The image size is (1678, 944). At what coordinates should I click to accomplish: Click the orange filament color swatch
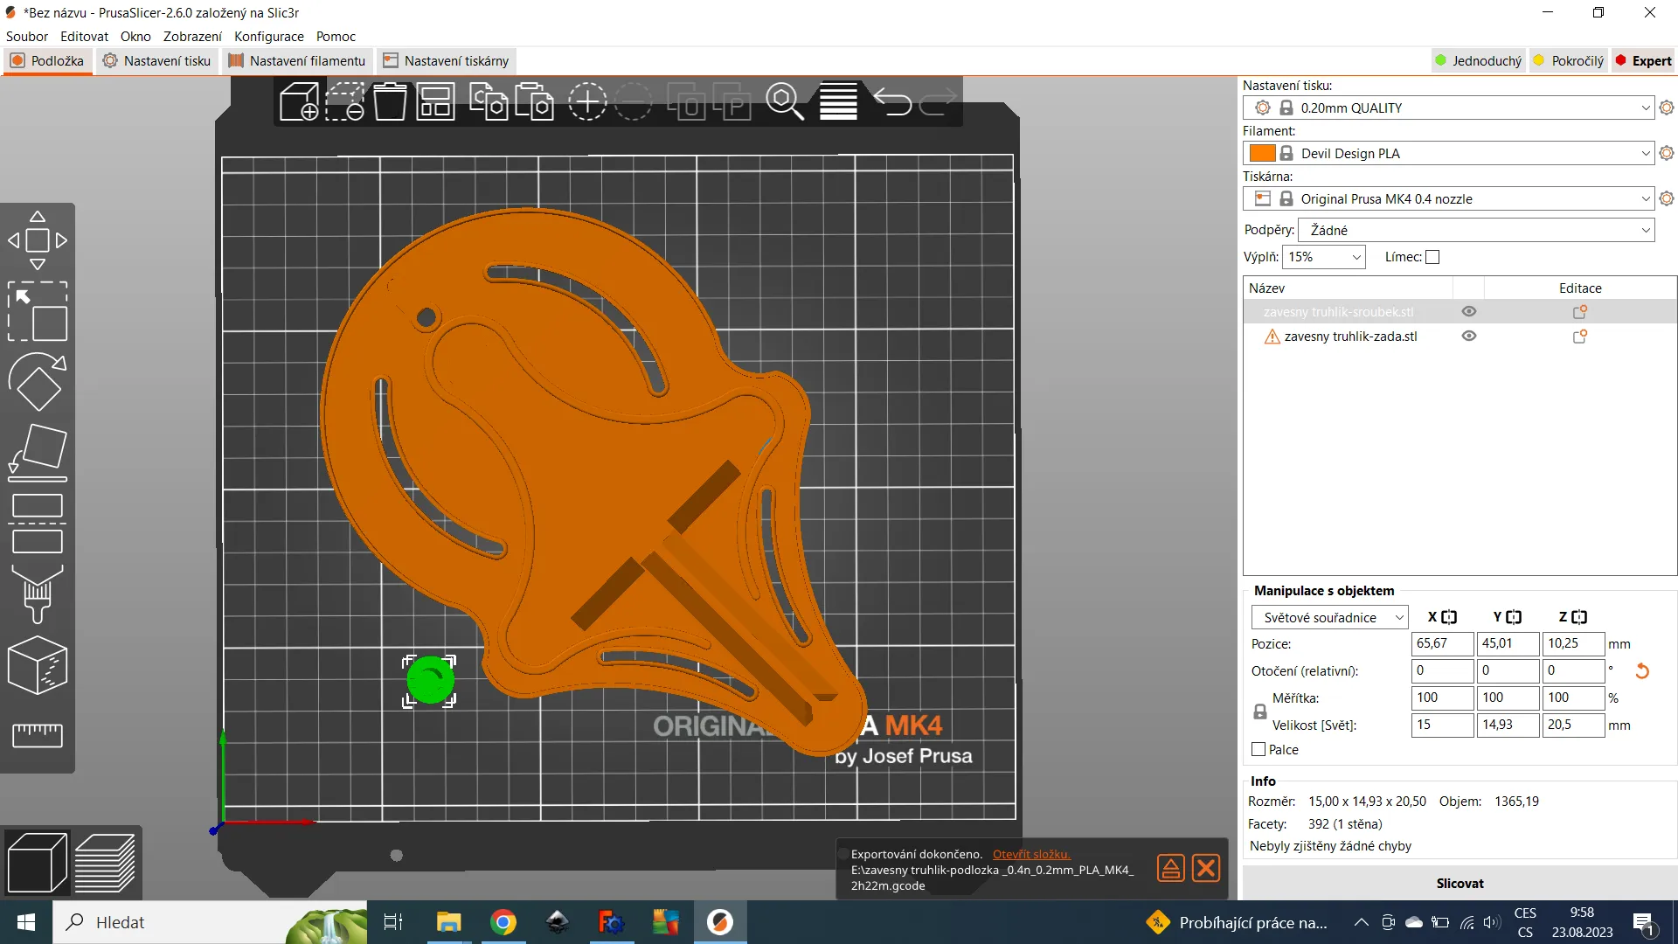click(1262, 153)
